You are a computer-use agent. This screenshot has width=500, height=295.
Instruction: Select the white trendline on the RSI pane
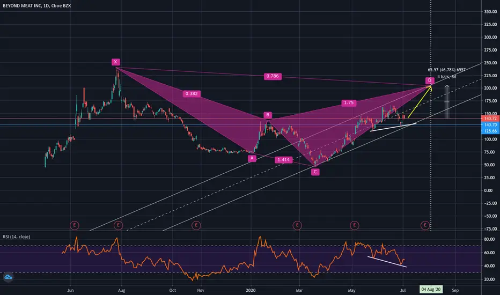point(387,262)
